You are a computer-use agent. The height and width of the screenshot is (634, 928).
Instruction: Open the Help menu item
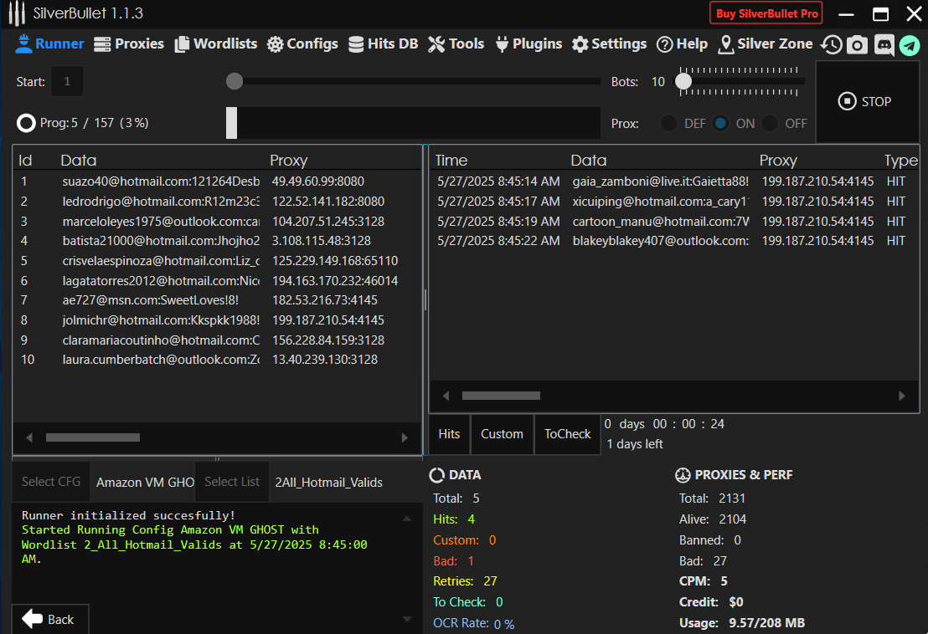tap(682, 44)
